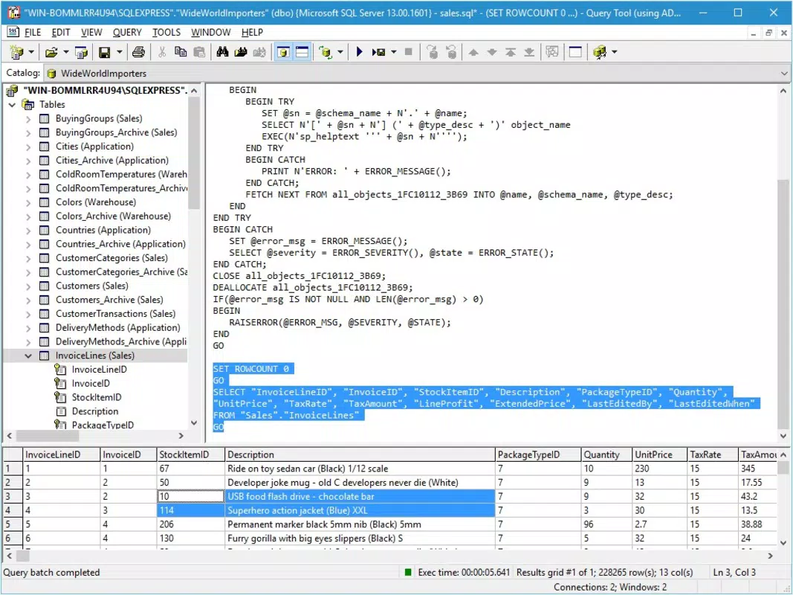Open the dropdown beside refresh database icon
793x595 pixels.
click(x=340, y=52)
